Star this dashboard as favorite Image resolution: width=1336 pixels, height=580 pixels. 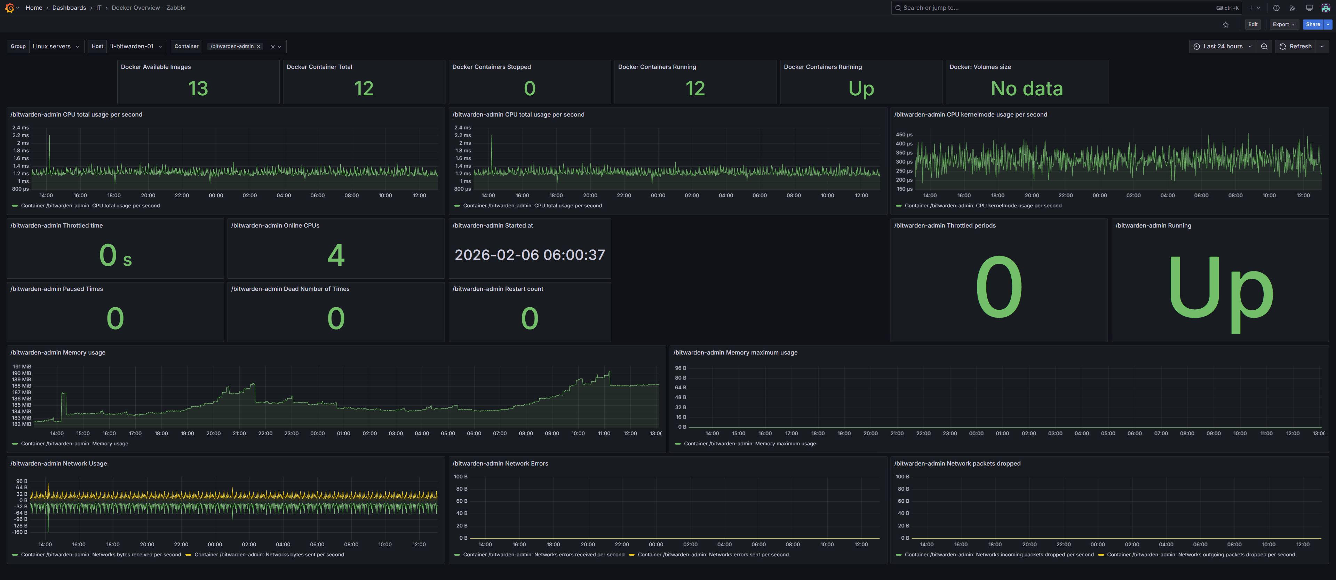pos(1225,24)
